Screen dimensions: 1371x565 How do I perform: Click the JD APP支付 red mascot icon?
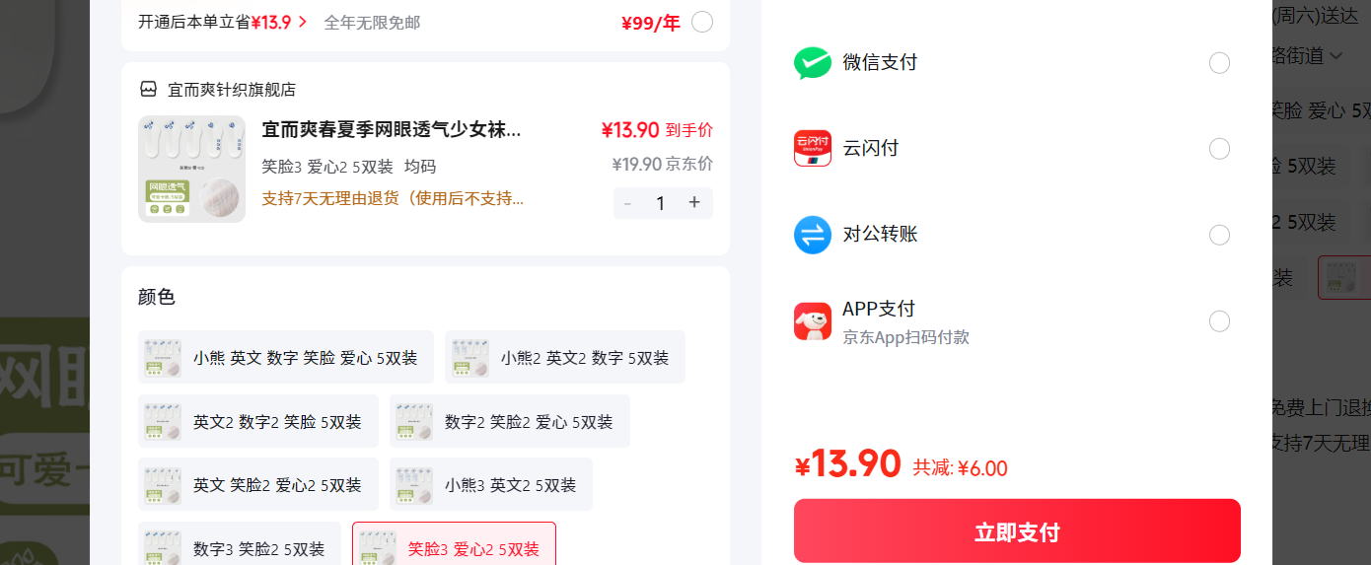813,321
